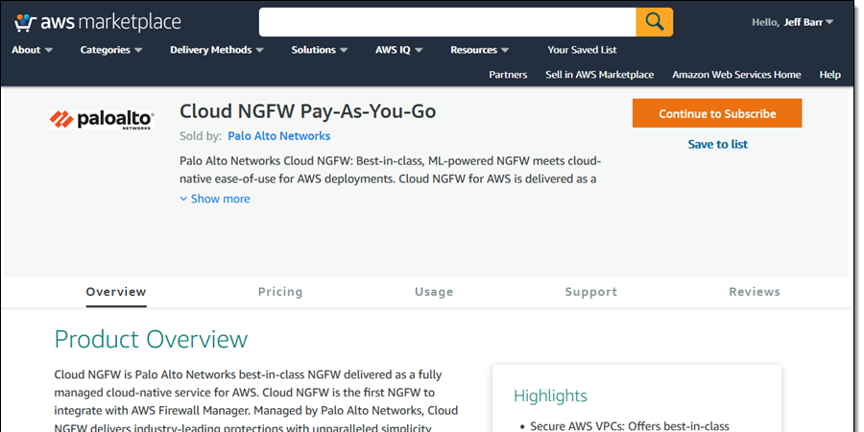
Task: Click the Palo Alto Networks seller link
Action: tap(278, 136)
